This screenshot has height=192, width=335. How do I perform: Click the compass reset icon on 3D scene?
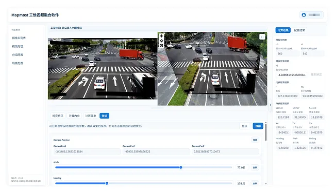(x=161, y=41)
